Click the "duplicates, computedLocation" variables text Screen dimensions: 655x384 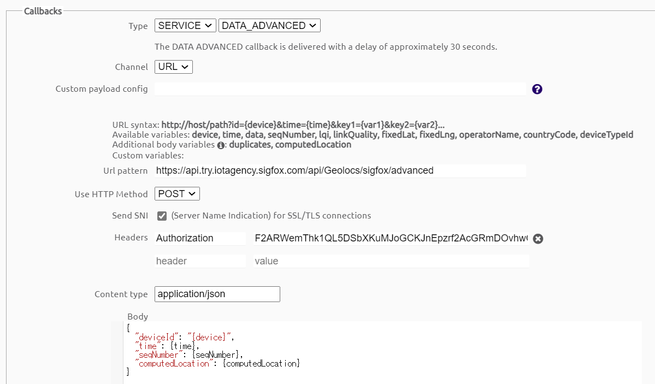coord(290,145)
